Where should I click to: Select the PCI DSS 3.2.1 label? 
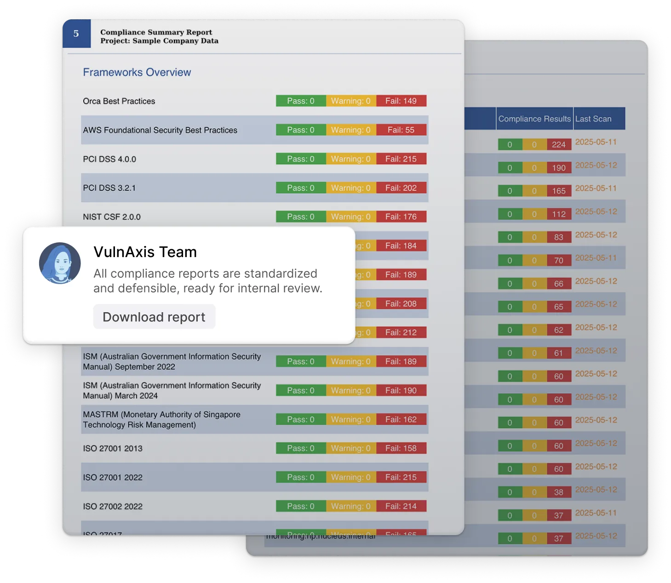pyautogui.click(x=109, y=188)
